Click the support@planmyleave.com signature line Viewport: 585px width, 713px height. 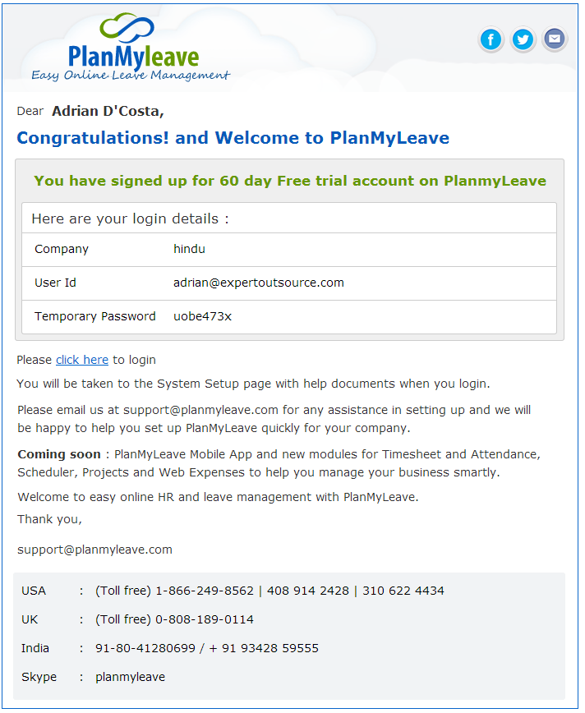coord(94,550)
